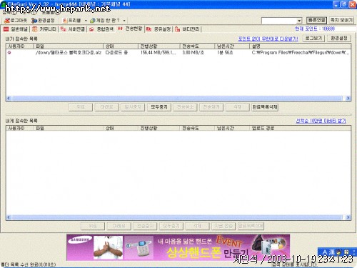The width and height of the screenshot is (357, 268).
Task: Click the C:\Program Files download path cell
Action: (x=301, y=53)
